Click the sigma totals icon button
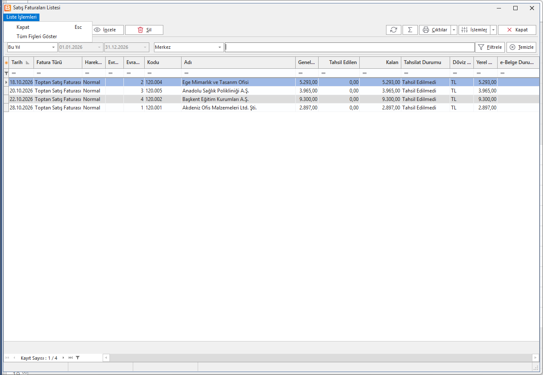Screen dimensions: 543x375 tap(410, 30)
